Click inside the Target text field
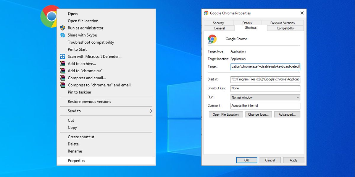The height and width of the screenshot is (177, 355). click(265, 67)
